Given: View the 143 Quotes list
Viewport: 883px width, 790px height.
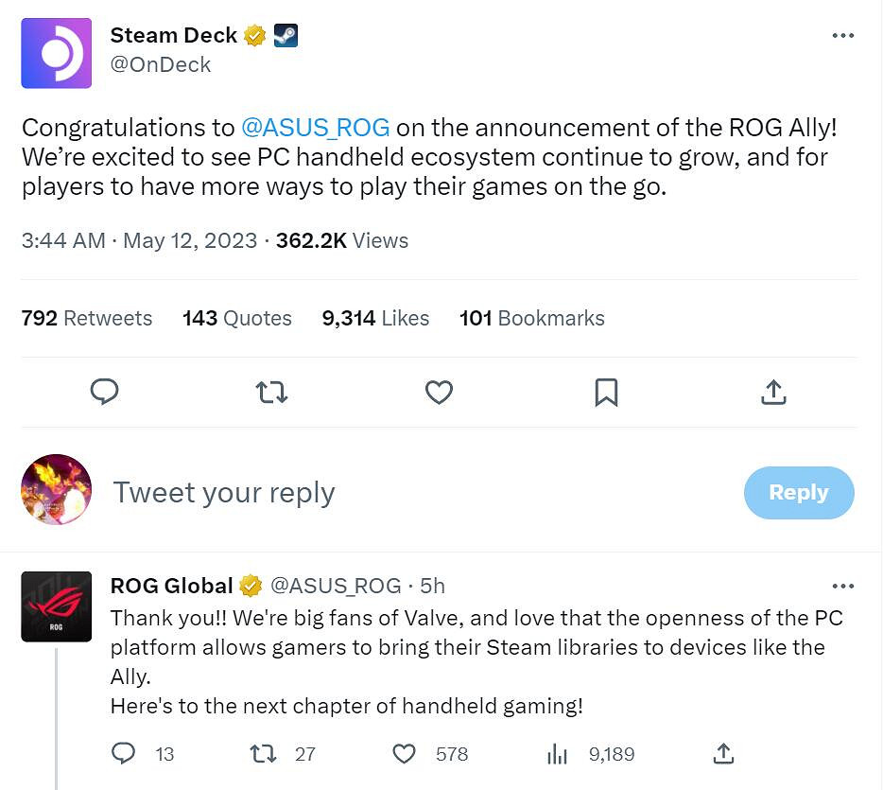Looking at the screenshot, I should tap(237, 318).
